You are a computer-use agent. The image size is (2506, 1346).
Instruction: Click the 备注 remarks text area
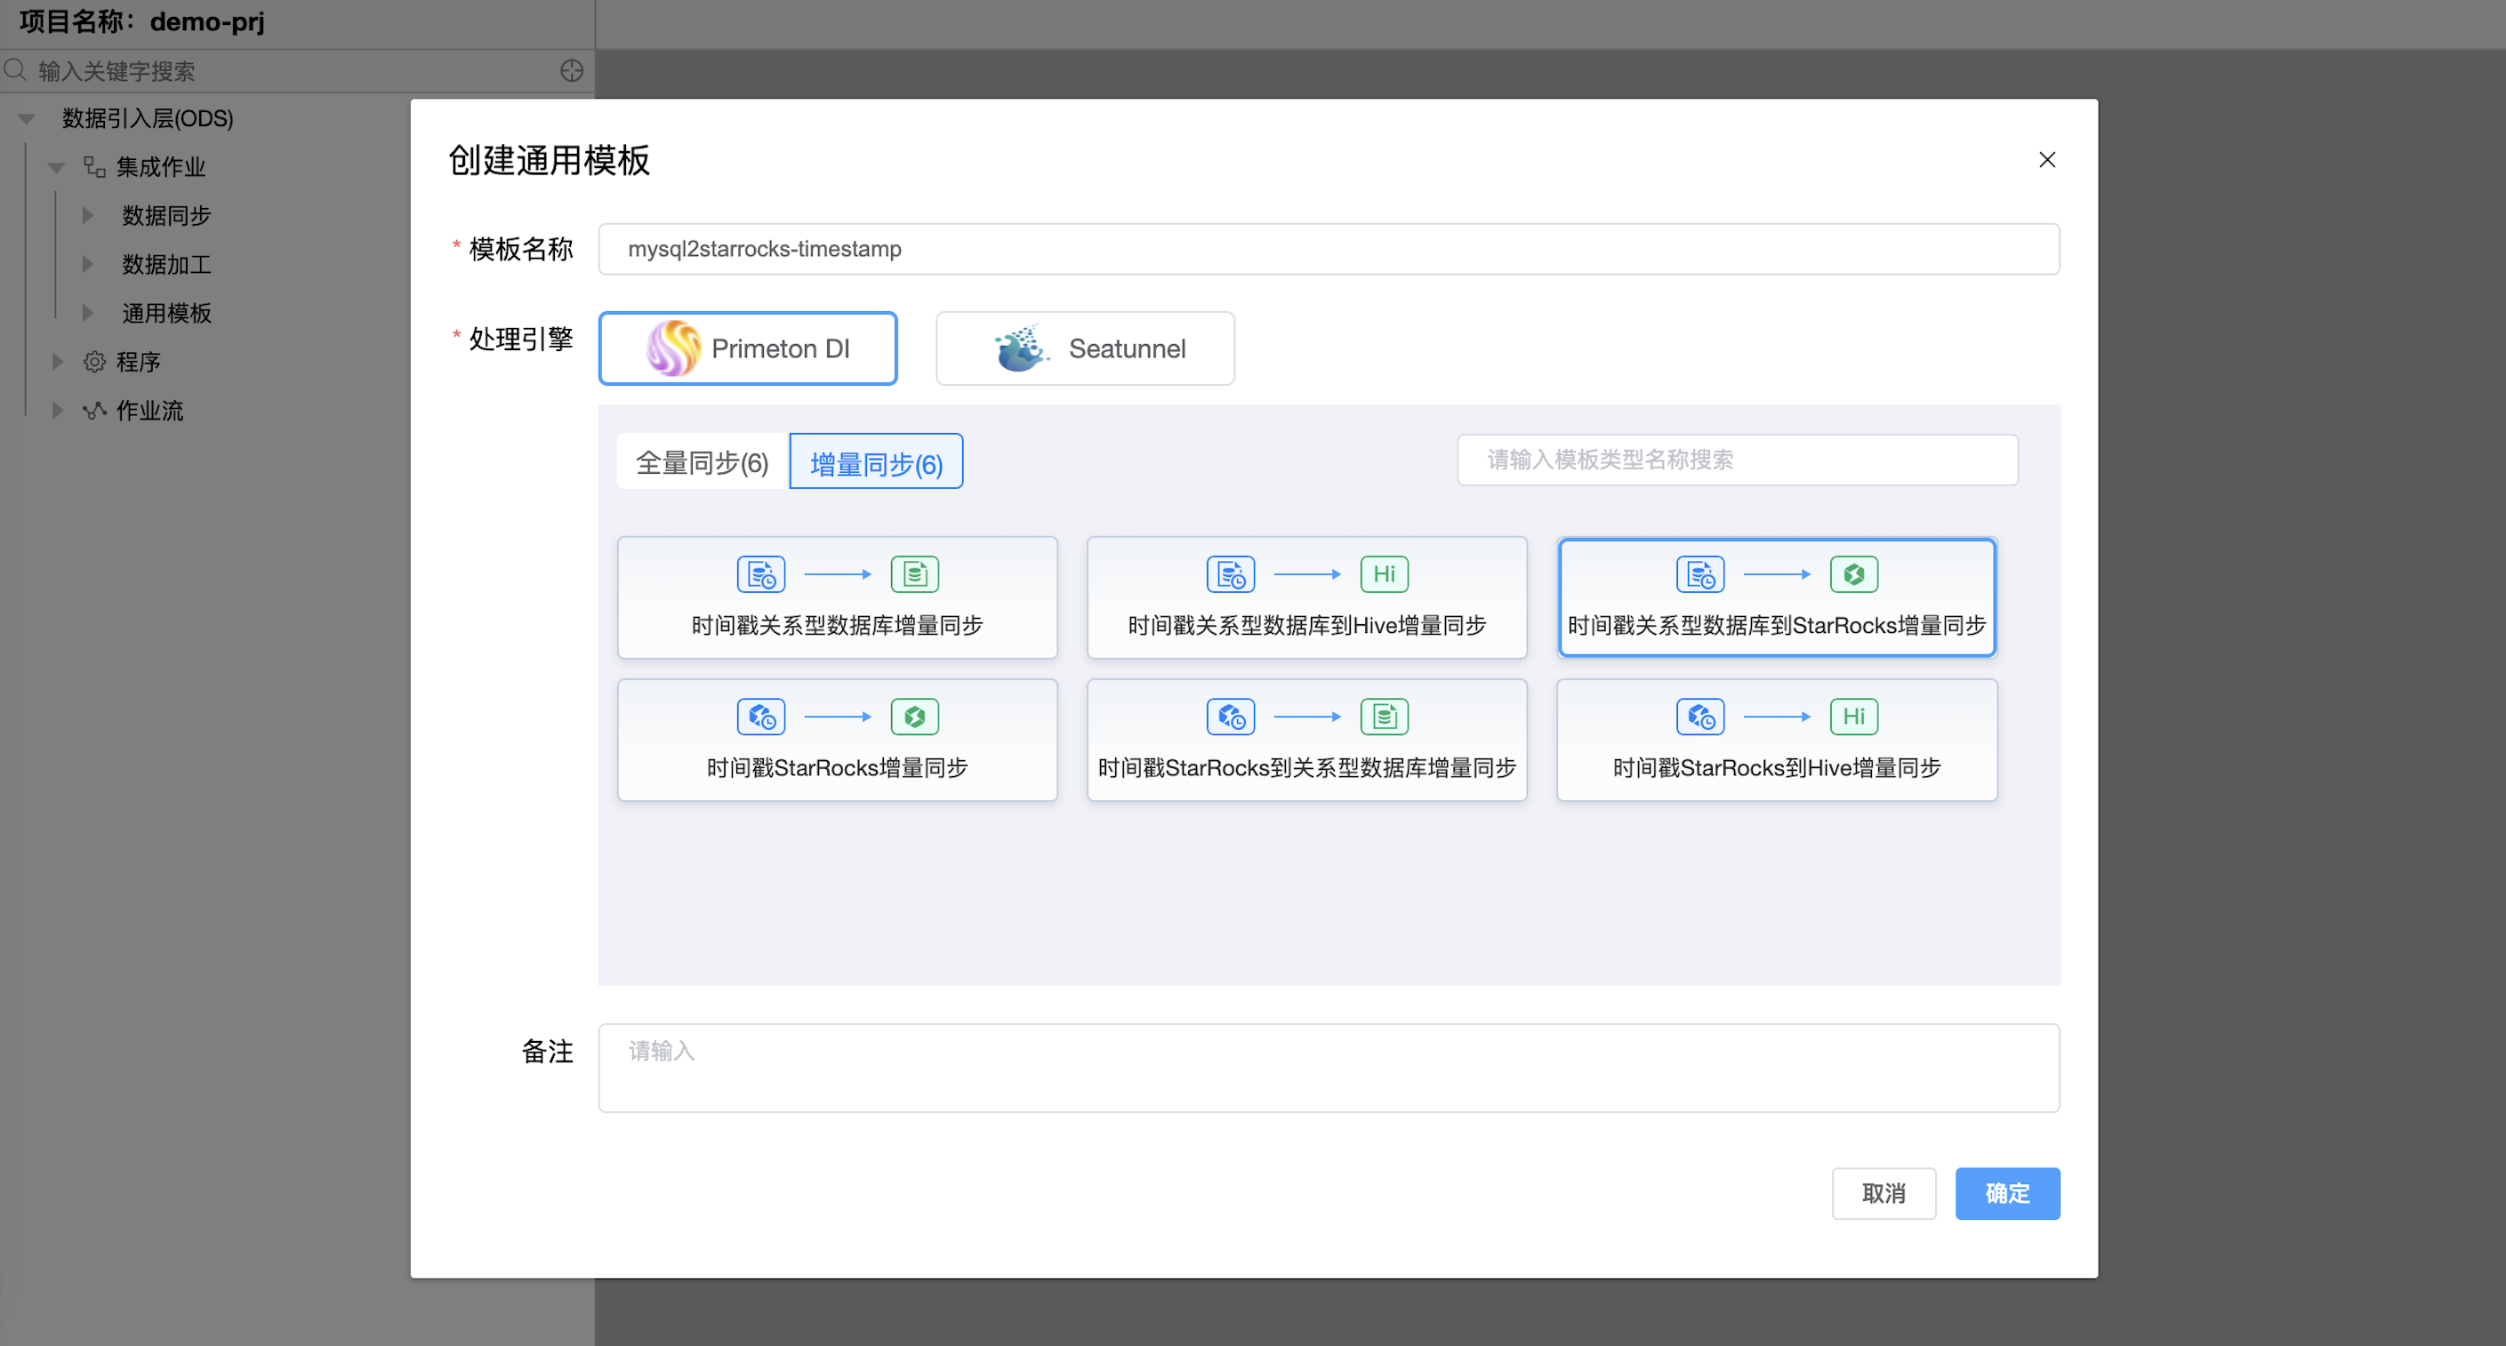1328,1067
